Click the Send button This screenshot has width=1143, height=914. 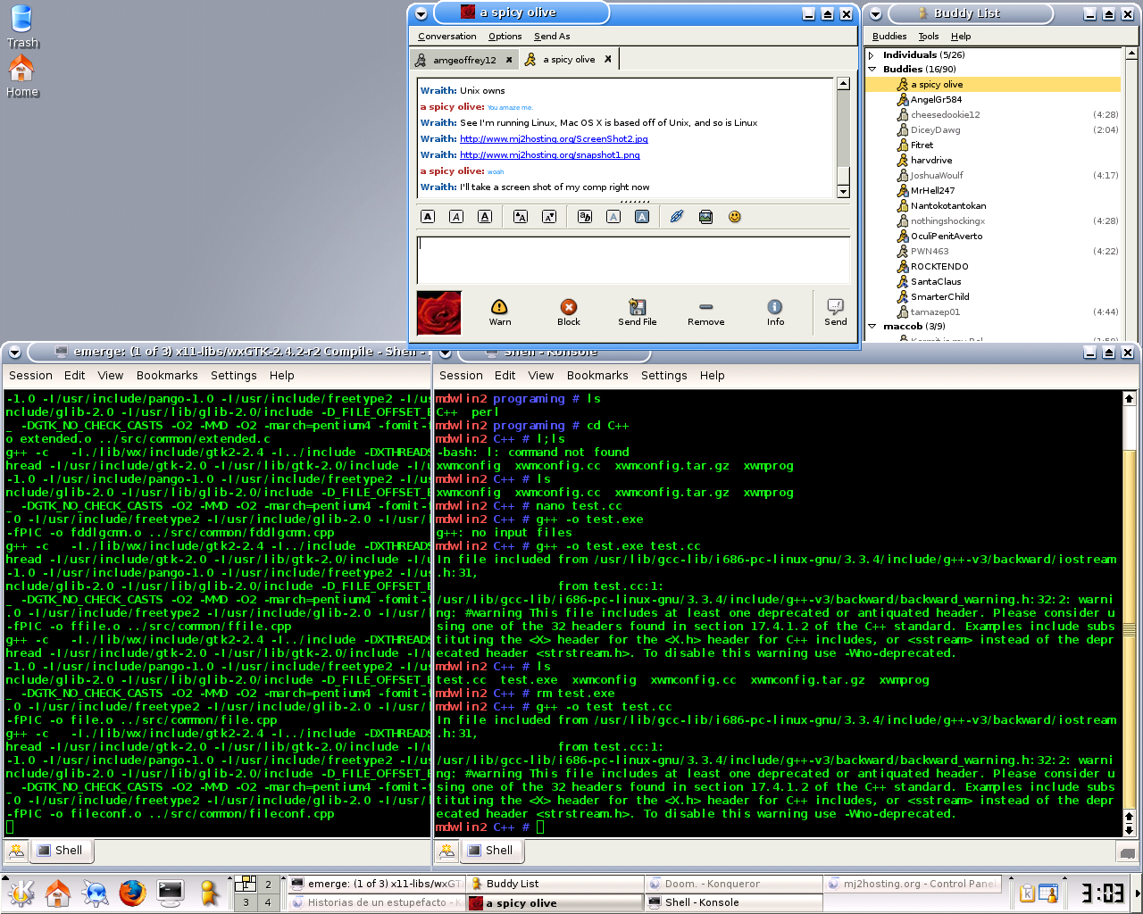[835, 312]
